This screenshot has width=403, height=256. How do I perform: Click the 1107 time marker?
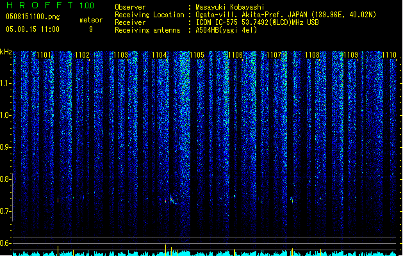(x=274, y=55)
